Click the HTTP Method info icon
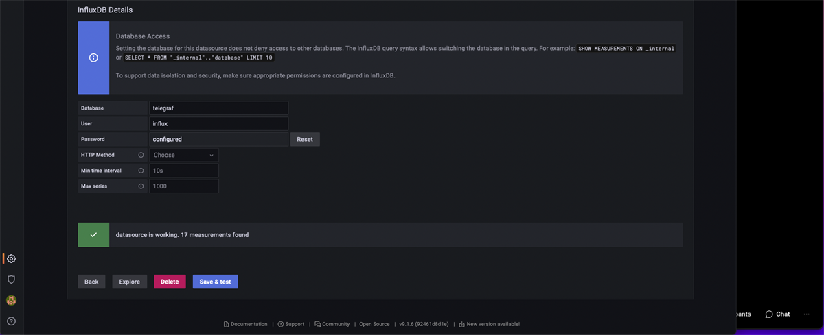 point(141,155)
